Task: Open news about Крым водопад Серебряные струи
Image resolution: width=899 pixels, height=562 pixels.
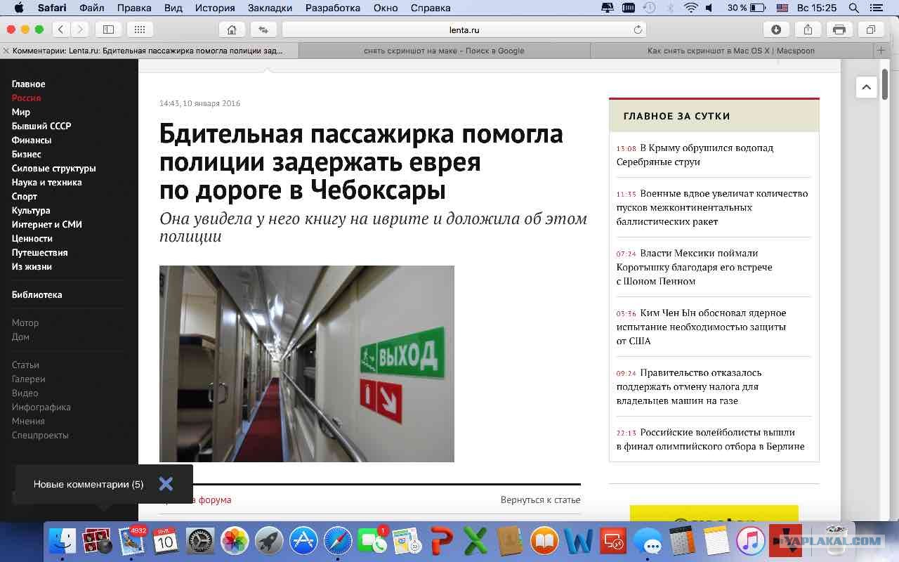Action: tap(695, 155)
